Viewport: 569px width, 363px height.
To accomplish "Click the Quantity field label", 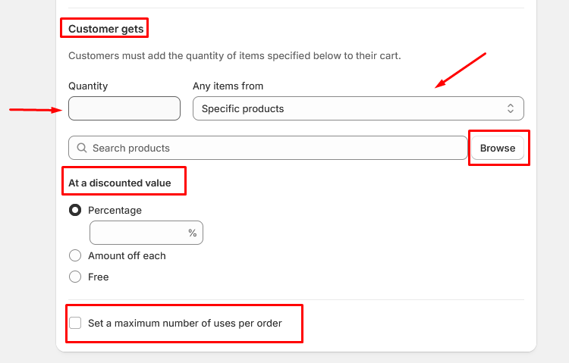I will [88, 86].
